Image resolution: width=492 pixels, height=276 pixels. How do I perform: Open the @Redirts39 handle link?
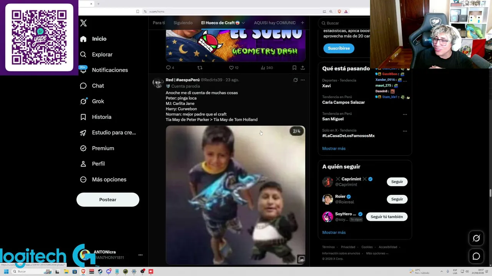pyautogui.click(x=211, y=80)
